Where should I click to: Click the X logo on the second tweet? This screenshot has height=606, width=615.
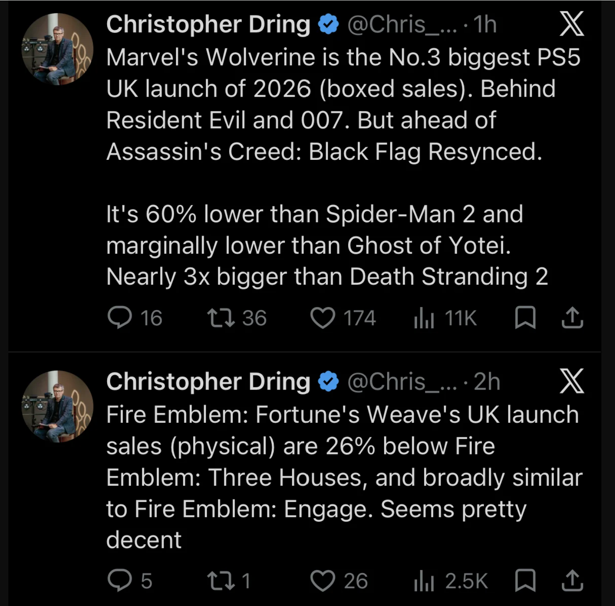pyautogui.click(x=572, y=381)
